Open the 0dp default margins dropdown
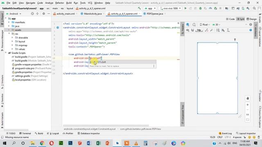 pos(199,30)
